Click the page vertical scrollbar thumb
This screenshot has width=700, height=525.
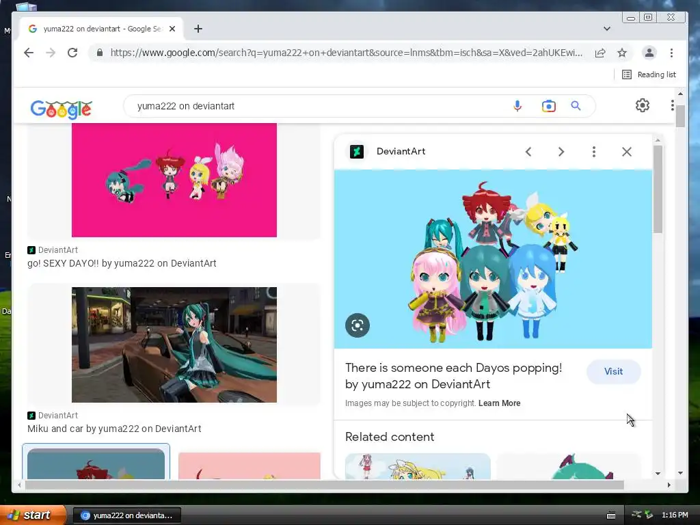(x=680, y=116)
